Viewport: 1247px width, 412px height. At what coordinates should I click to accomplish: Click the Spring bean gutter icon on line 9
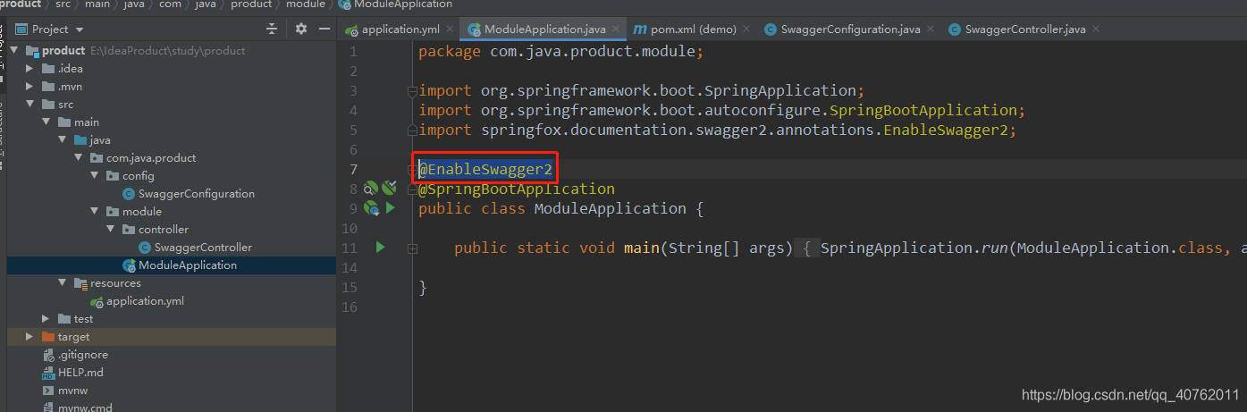click(x=371, y=208)
